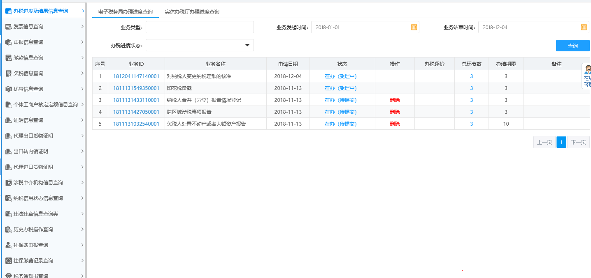Screen dimensions: 591x278
Task: Click the 申报信息查询 sidebar icon
Action: pos(8,42)
